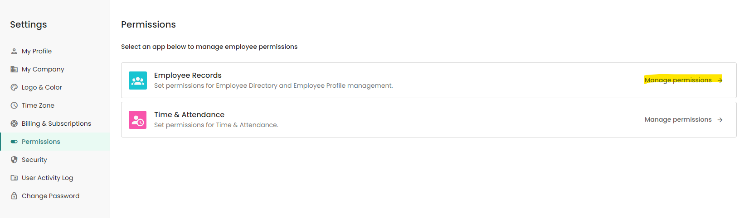This screenshot has width=744, height=218.
Task: Click the Billing & Subscriptions icon
Action: (14, 123)
